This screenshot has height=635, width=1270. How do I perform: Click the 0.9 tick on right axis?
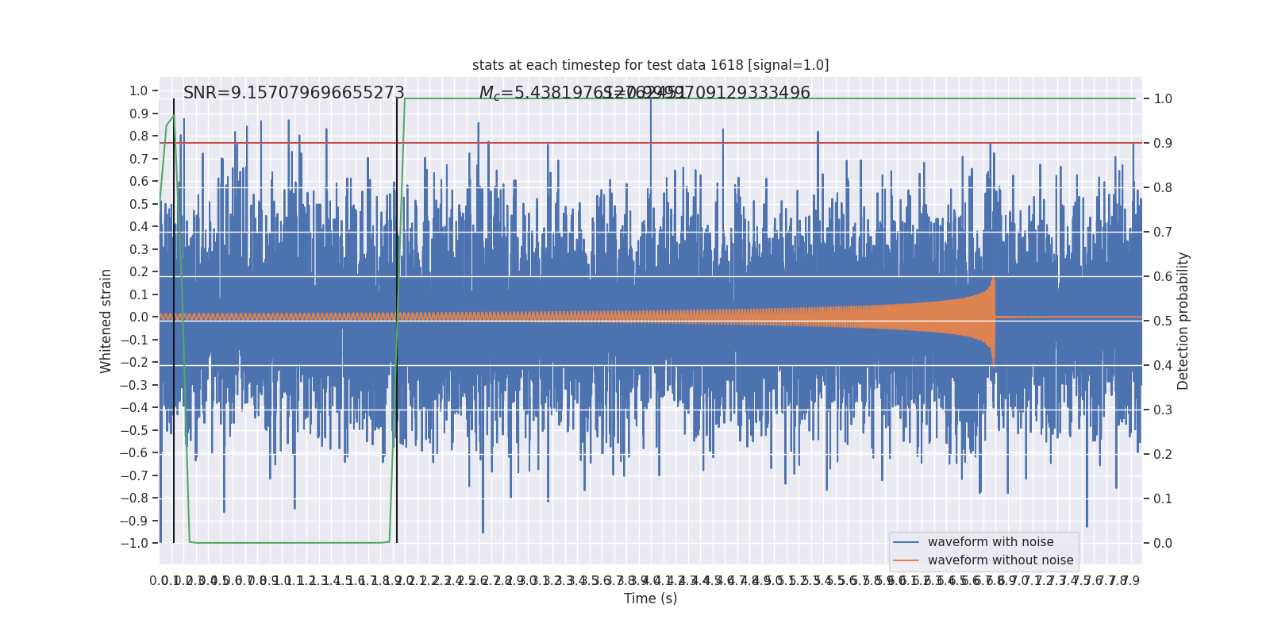(1163, 143)
